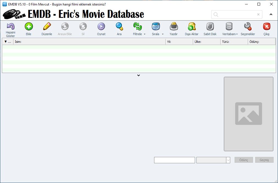
Task: Click the movie cover placeholder image
Action: [249, 114]
